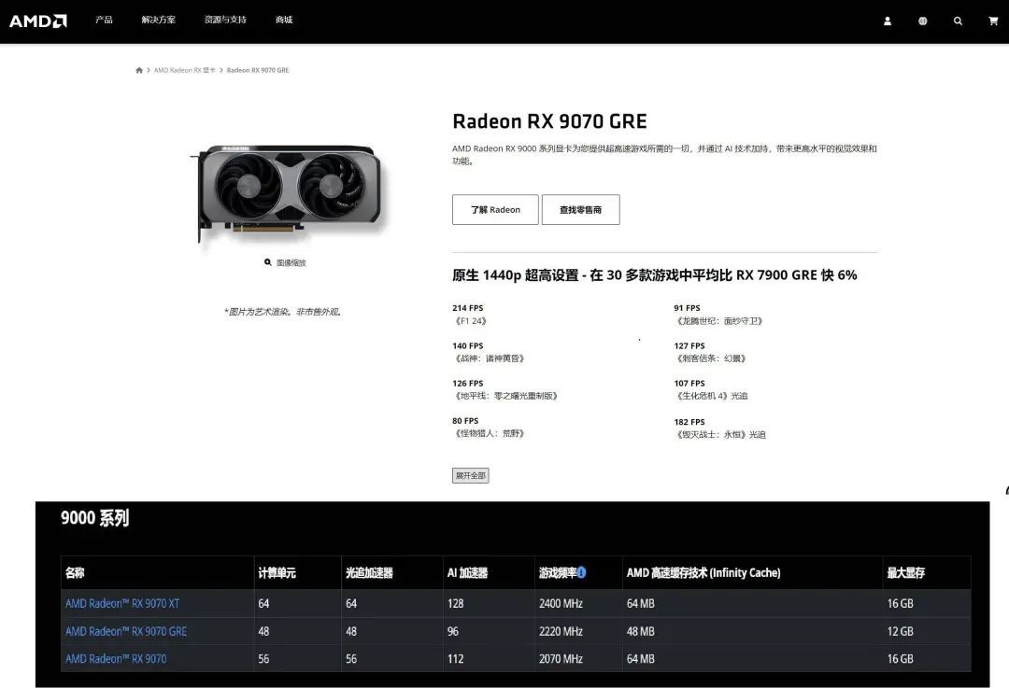Click the 112 AI accelerator cell
This screenshot has width=1009, height=688.
tap(455, 659)
